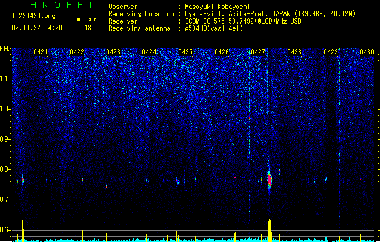Click the meteor count value 18
The image size is (381, 242).
[x=88, y=28]
